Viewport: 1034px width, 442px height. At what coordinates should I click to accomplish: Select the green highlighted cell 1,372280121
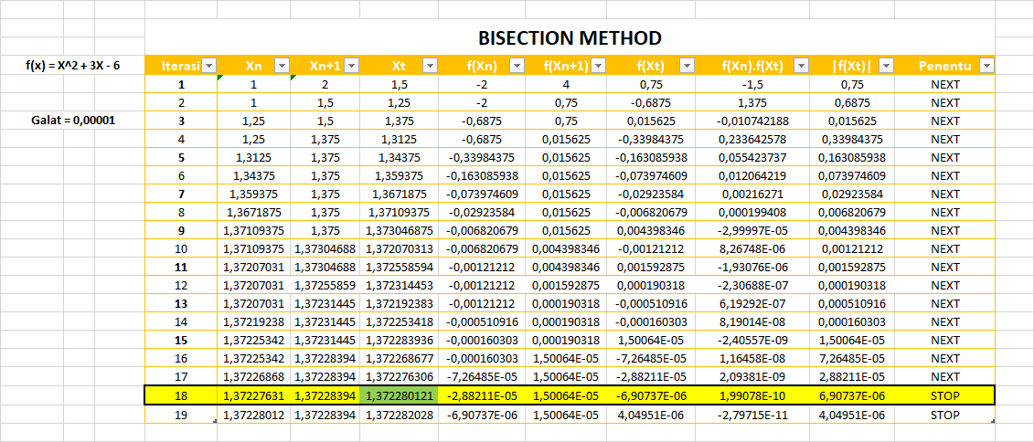point(399,395)
